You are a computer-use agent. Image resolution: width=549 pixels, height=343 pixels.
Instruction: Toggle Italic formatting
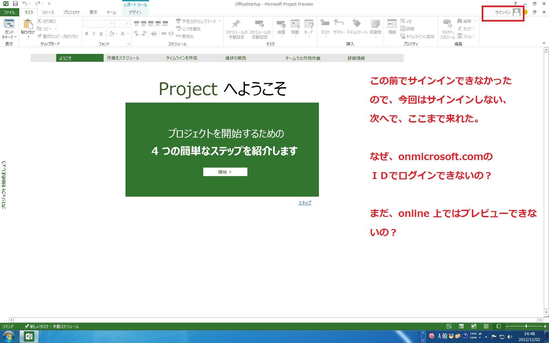[x=94, y=33]
